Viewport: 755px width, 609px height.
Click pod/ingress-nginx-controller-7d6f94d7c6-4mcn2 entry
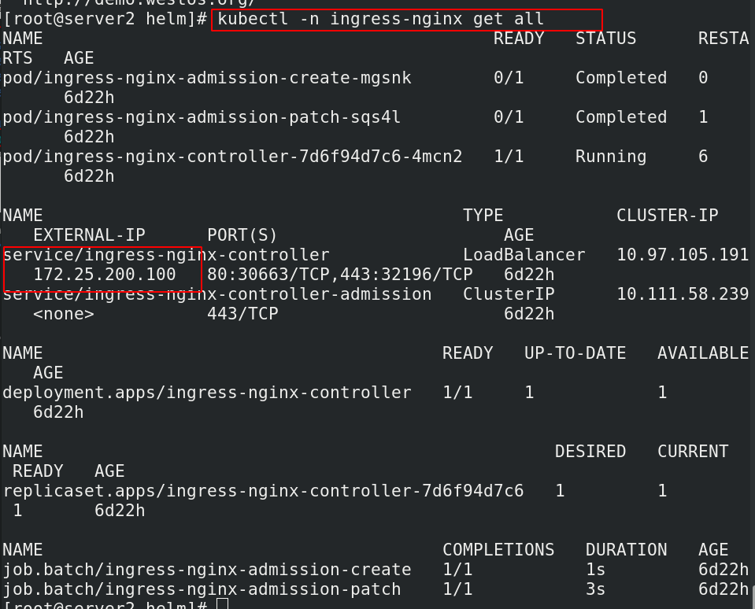231,157
